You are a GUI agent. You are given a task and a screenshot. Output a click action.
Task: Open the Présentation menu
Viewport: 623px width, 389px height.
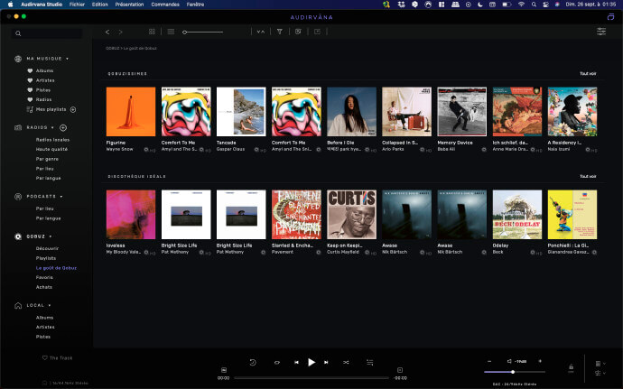(129, 5)
